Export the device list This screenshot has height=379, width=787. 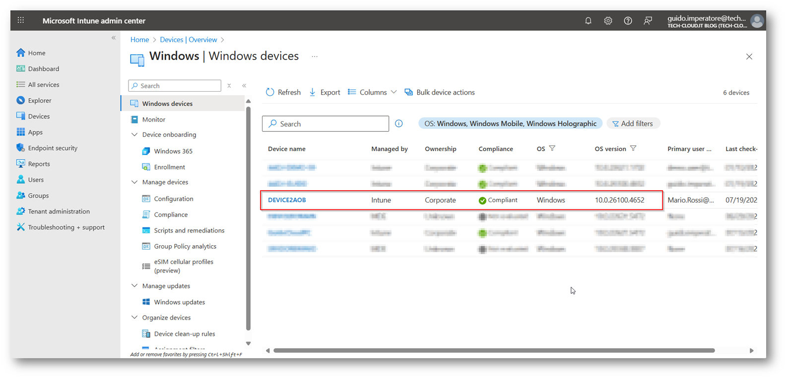point(325,92)
